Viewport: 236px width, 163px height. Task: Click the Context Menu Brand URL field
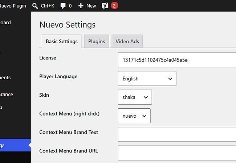[177, 153]
